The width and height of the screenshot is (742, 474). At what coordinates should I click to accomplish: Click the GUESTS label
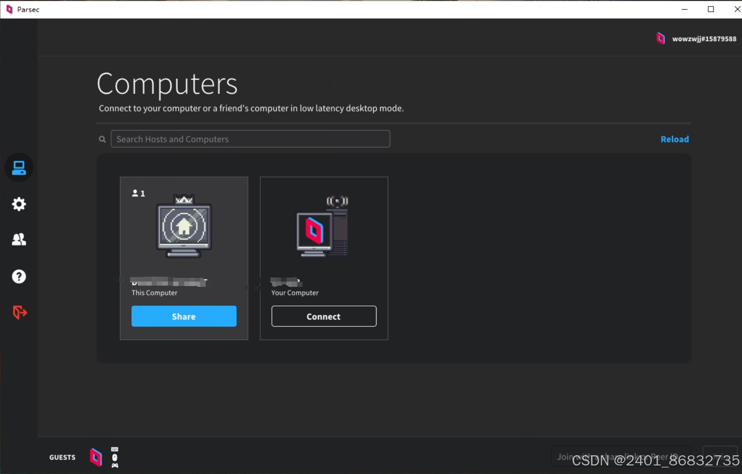62,457
